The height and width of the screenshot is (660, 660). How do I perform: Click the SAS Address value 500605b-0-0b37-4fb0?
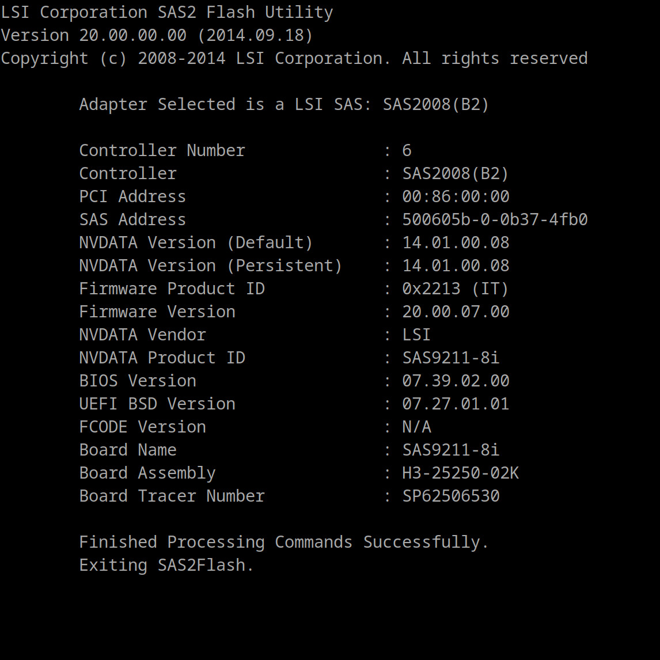pyautogui.click(x=495, y=219)
